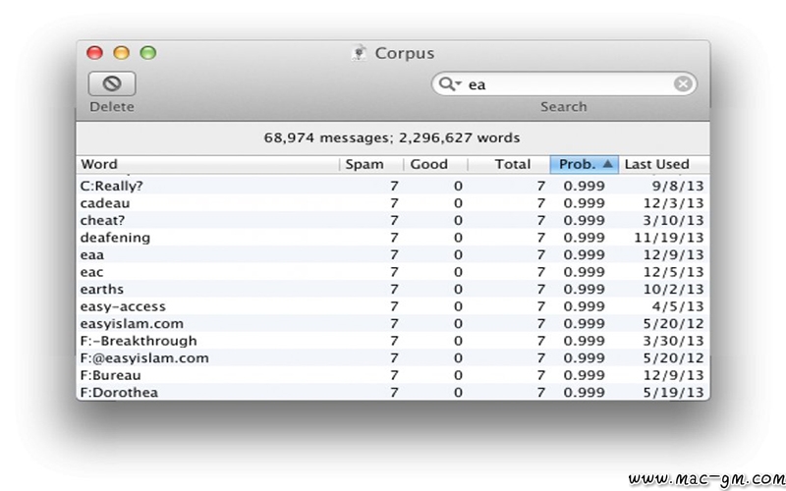Screen dimensions: 786x491
Task: Select the 'earths' word row
Action: 393,289
